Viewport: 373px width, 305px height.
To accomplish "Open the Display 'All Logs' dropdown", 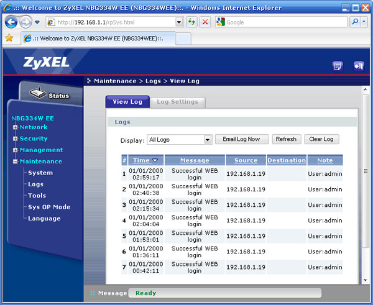I will pos(208,140).
